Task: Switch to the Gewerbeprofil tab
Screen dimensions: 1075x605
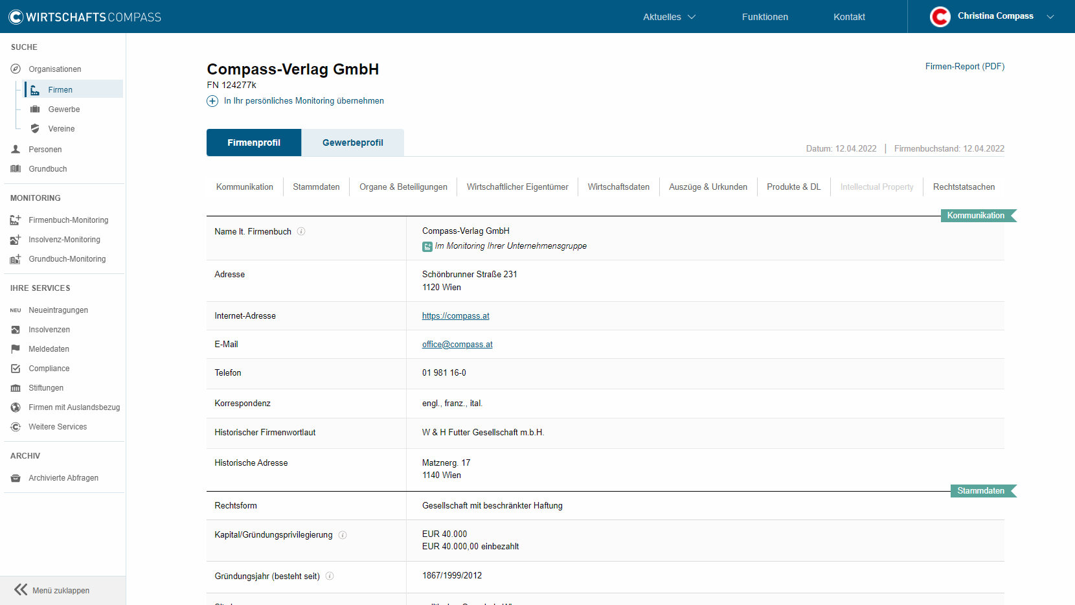Action: [353, 143]
